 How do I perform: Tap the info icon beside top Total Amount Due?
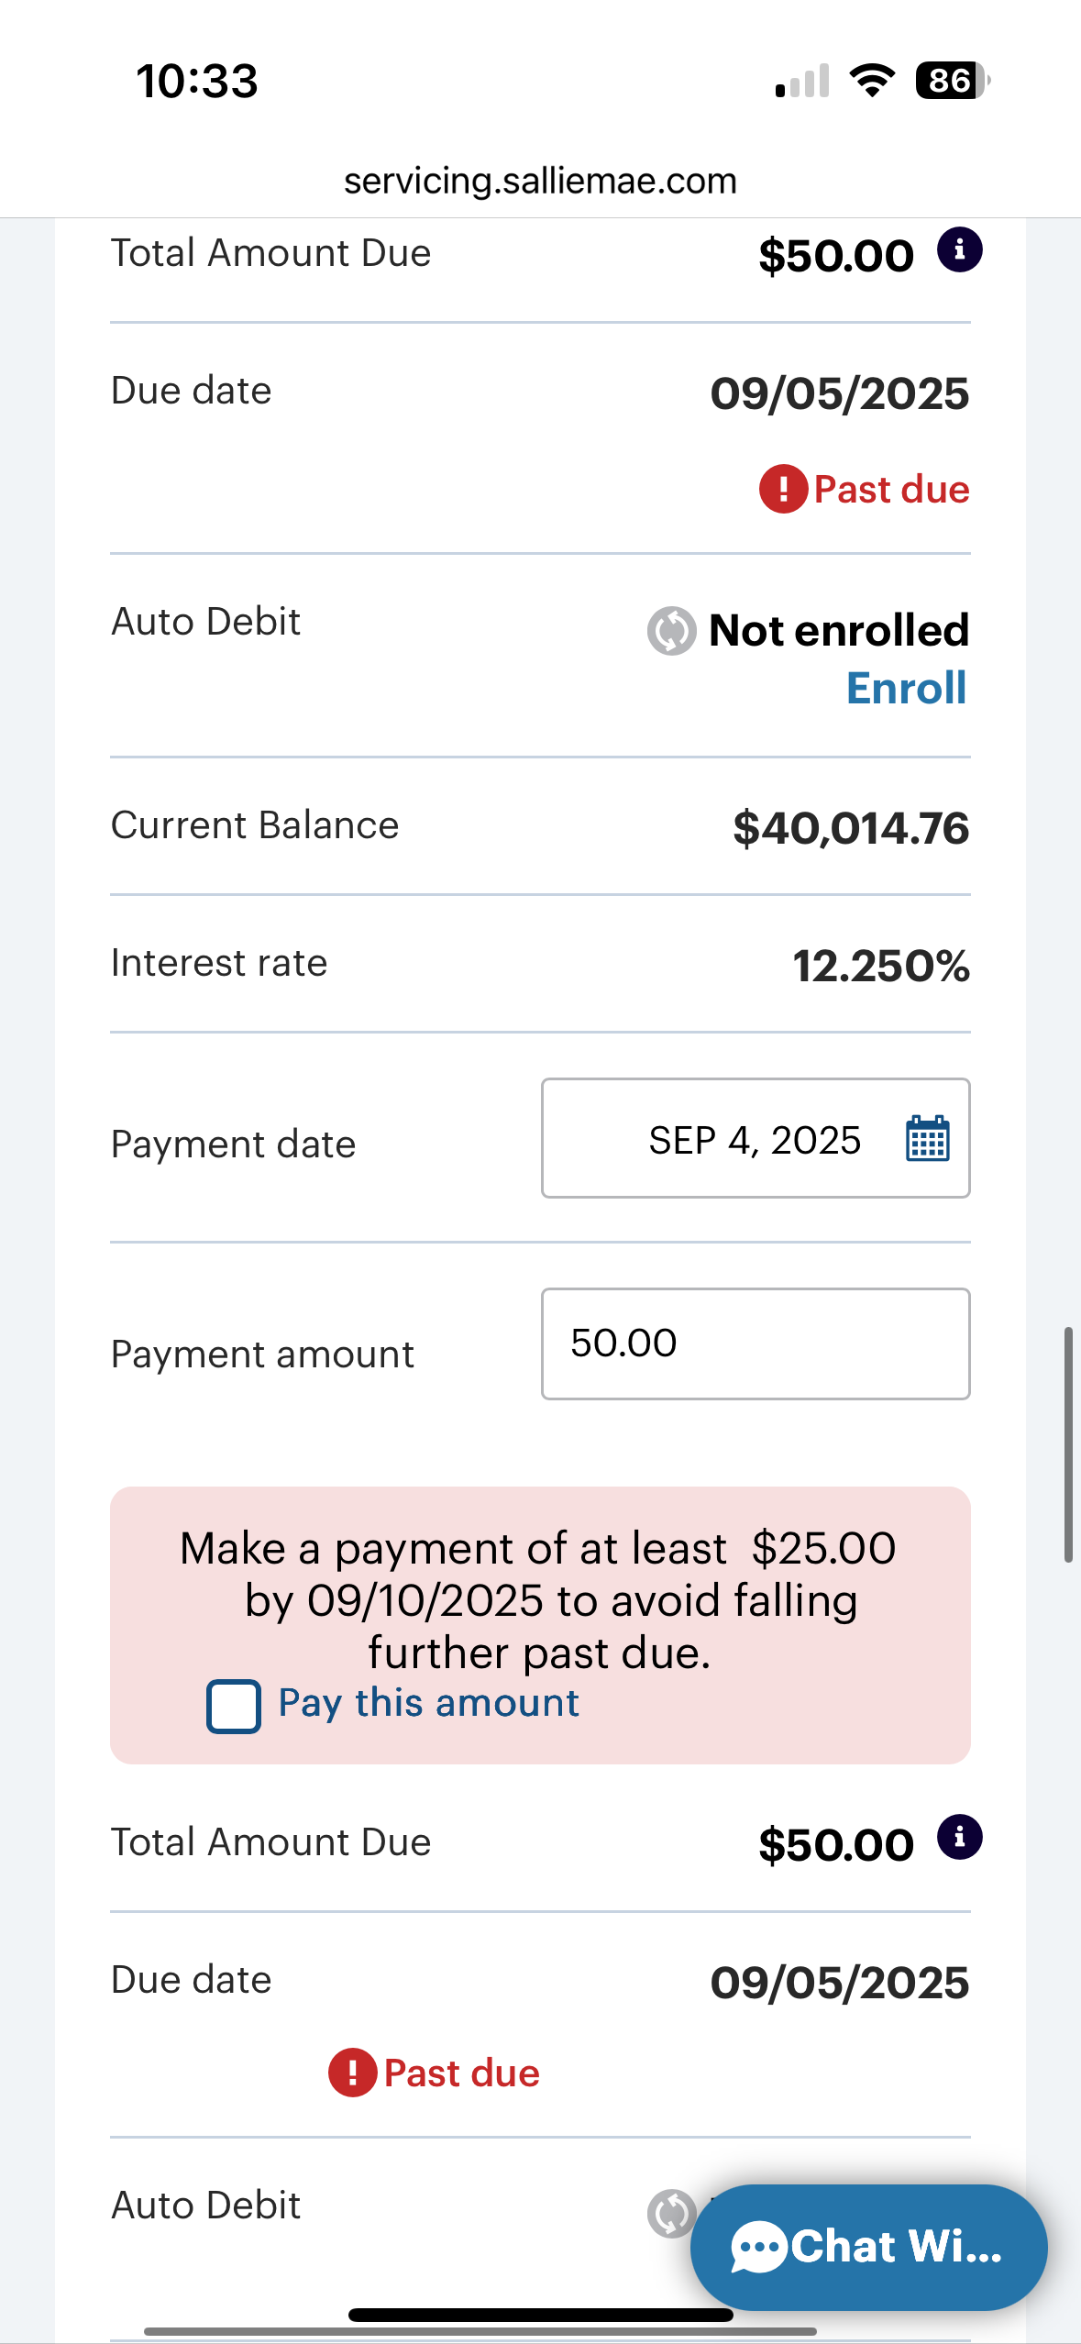959,250
